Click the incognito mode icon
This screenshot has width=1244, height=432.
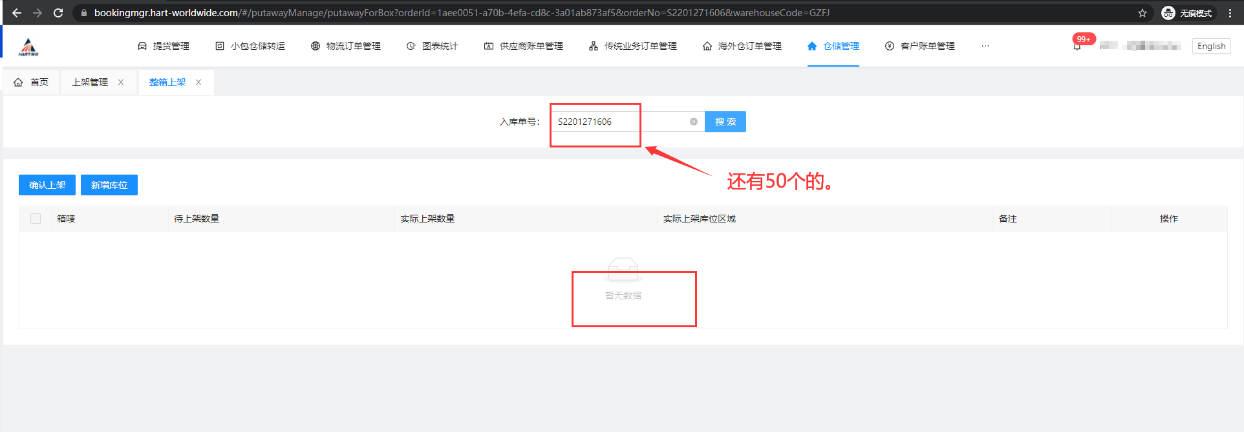point(1168,13)
